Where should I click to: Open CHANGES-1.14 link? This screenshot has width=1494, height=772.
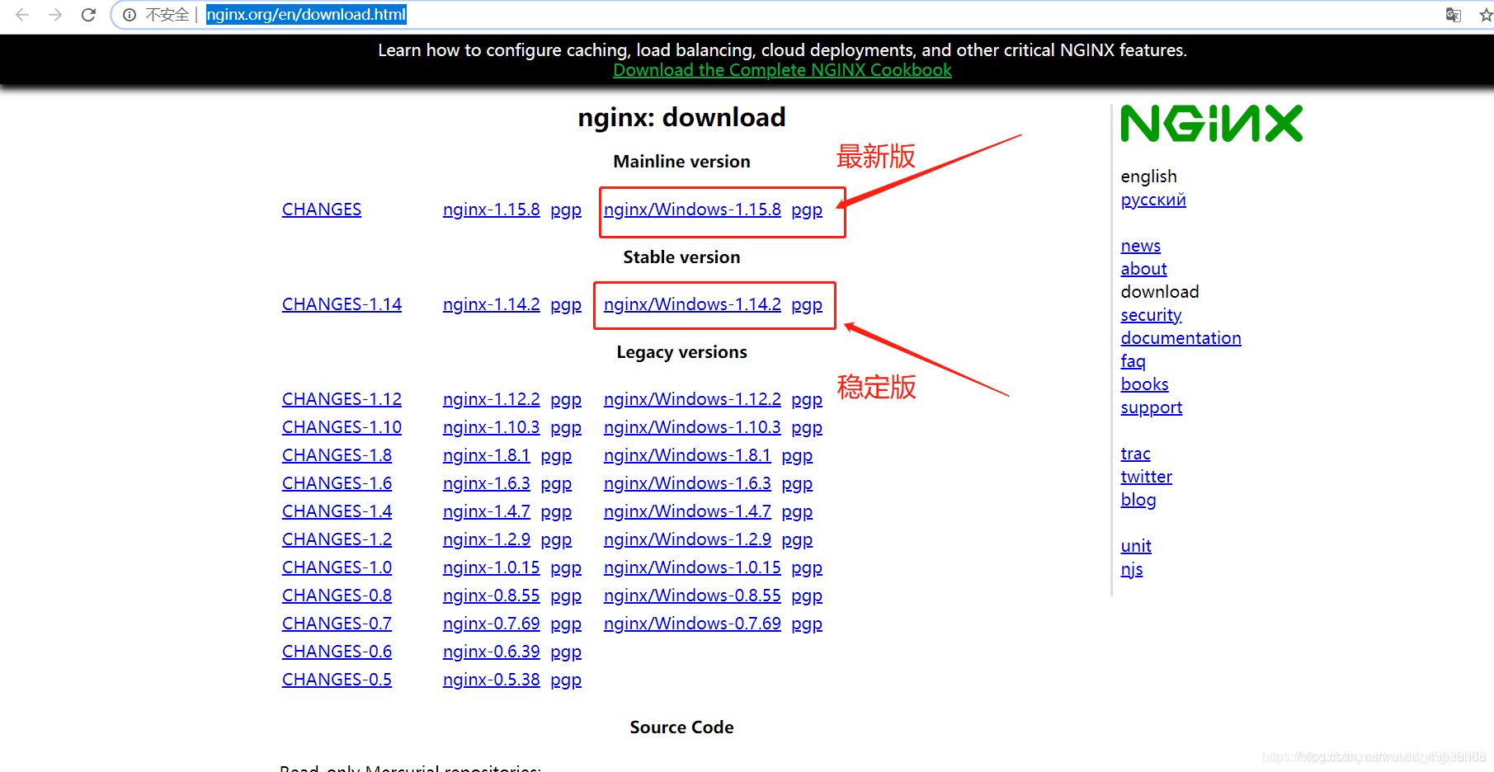[x=342, y=304]
